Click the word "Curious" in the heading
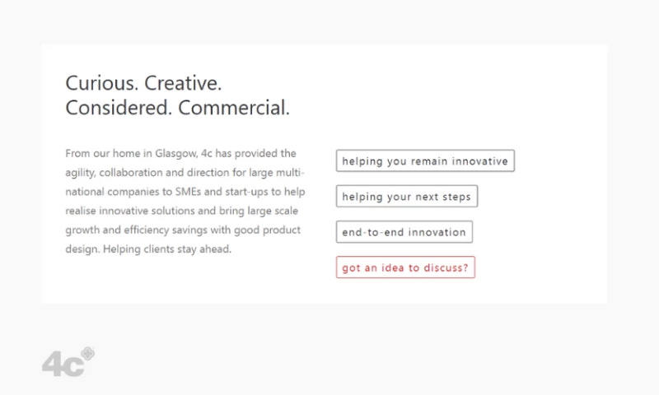659x395 pixels. coord(96,83)
